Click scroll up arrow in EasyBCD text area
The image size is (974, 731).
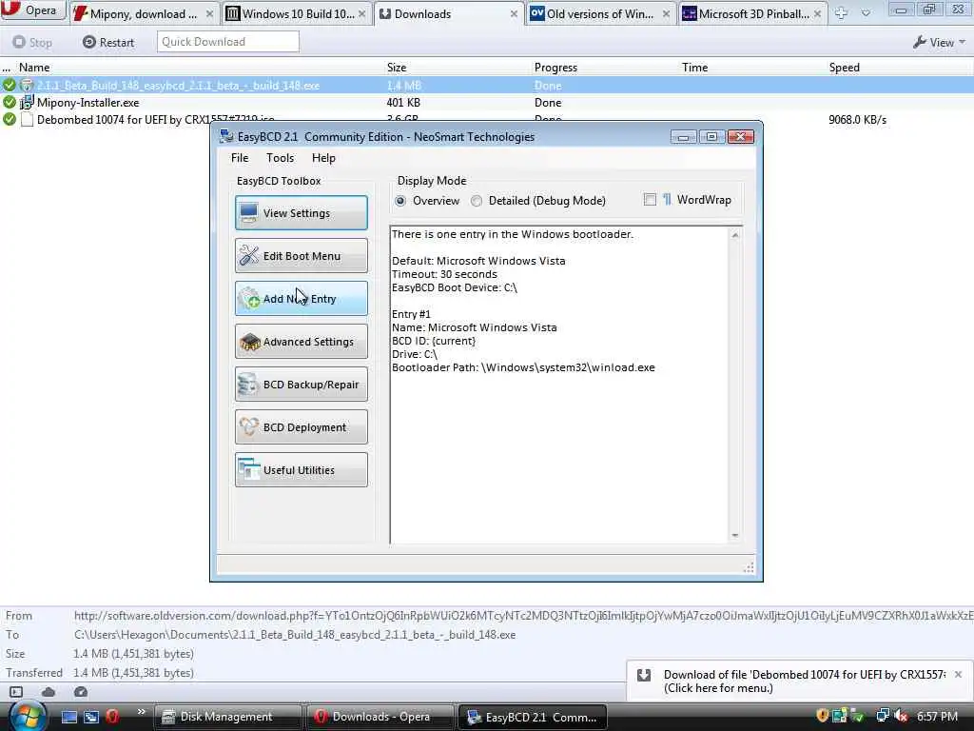click(x=735, y=236)
